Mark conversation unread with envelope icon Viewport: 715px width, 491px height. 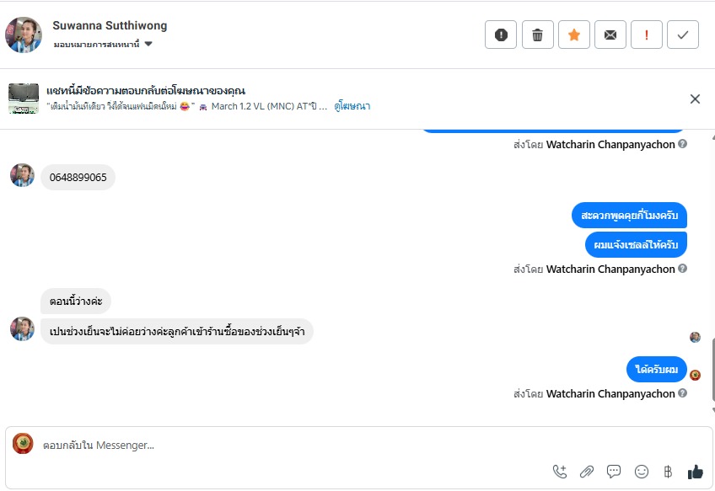point(610,35)
